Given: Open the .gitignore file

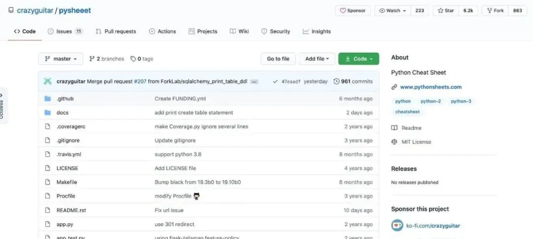Looking at the screenshot, I should (x=68, y=140).
